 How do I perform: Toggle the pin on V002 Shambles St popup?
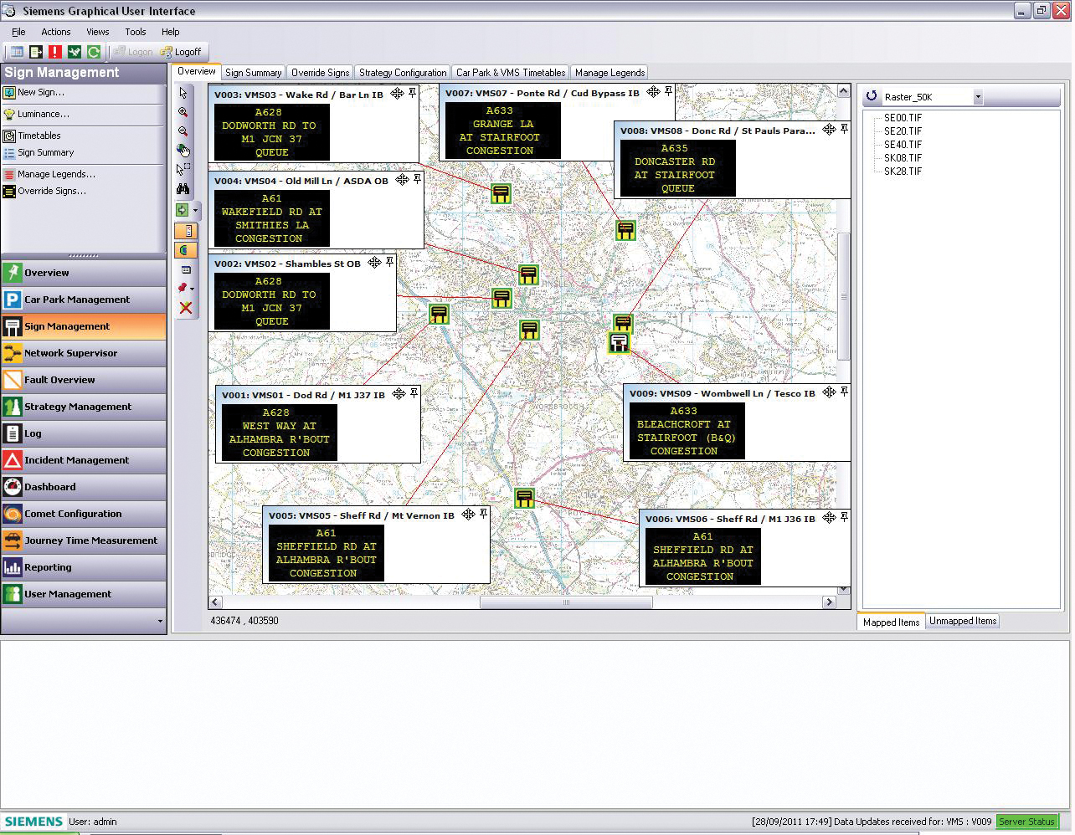coord(389,262)
